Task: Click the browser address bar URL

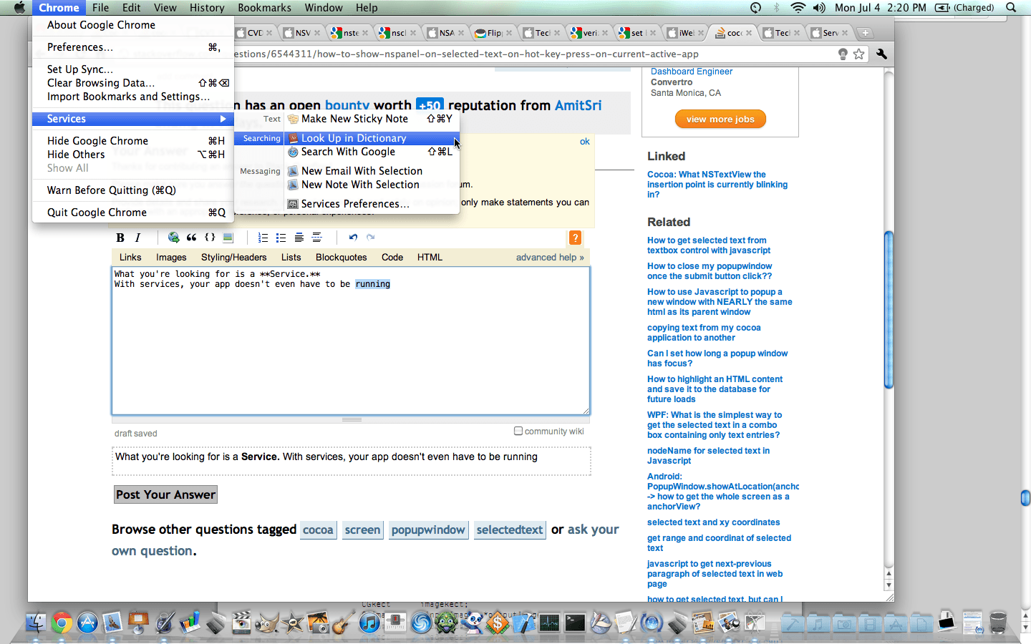Action: 465,54
